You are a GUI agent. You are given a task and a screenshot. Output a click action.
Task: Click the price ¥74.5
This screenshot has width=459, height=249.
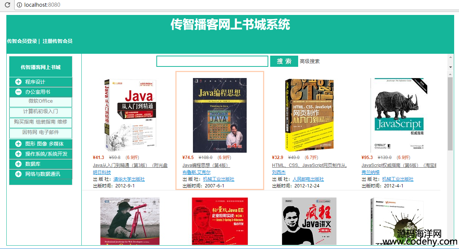[x=188, y=158]
